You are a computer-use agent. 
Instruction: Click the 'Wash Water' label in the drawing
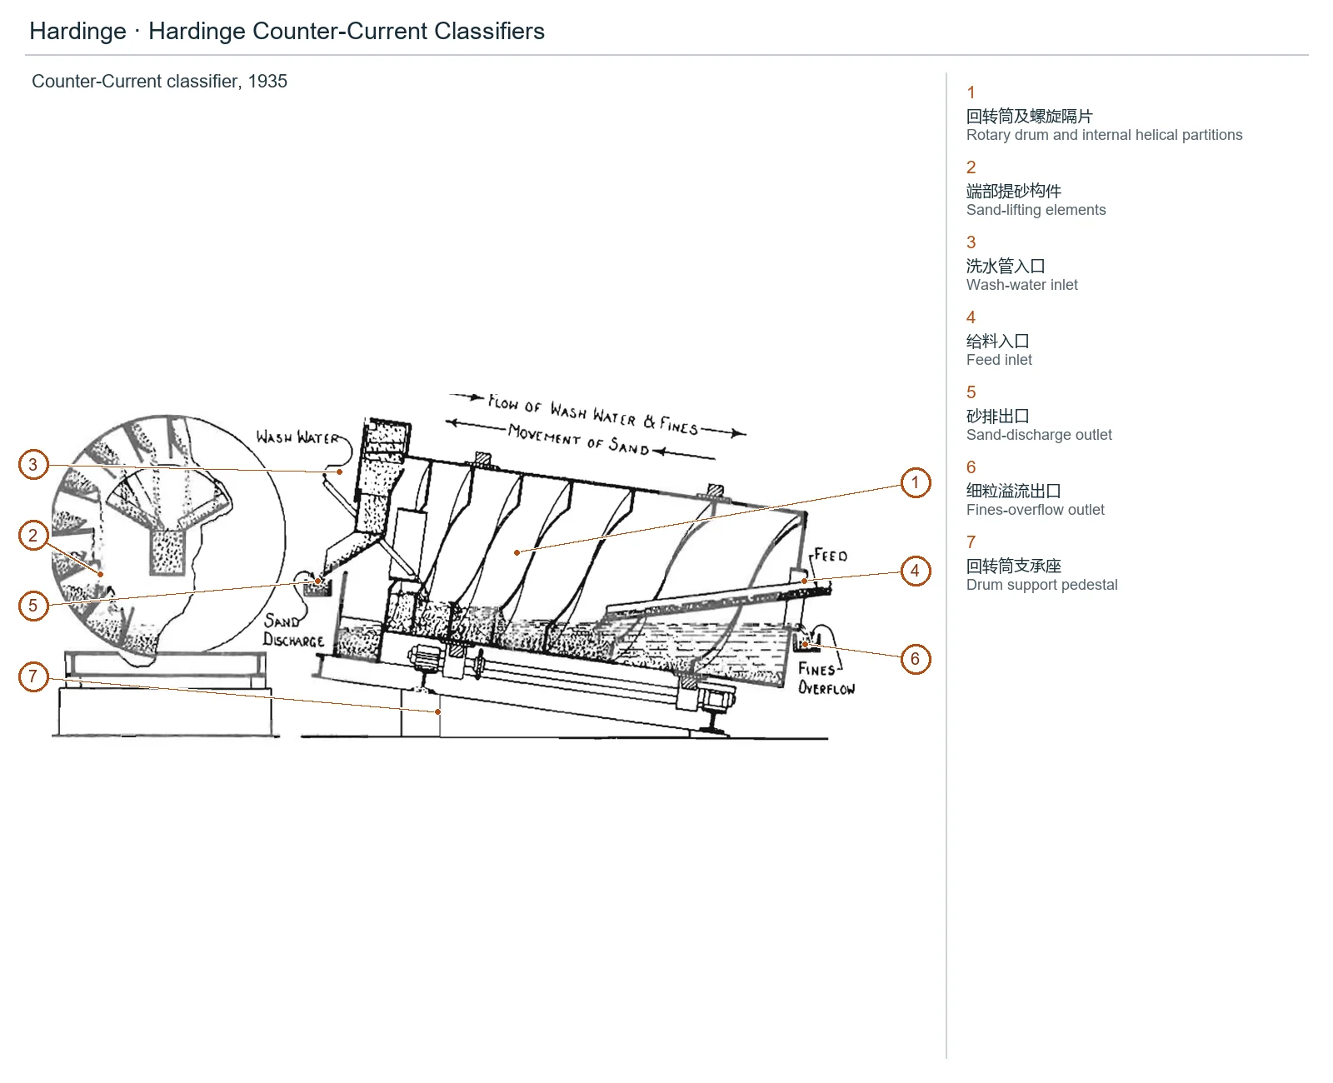click(297, 437)
